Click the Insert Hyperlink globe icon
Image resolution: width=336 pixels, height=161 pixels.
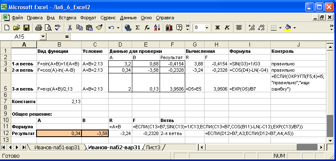[x=128, y=28]
